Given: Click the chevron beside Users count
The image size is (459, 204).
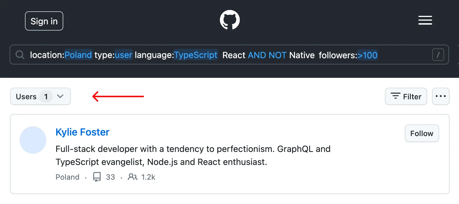Looking at the screenshot, I should pos(60,96).
